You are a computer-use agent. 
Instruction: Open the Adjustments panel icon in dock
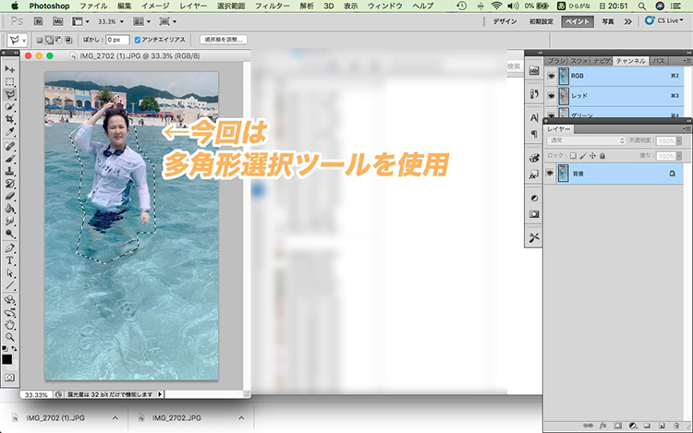point(534,198)
